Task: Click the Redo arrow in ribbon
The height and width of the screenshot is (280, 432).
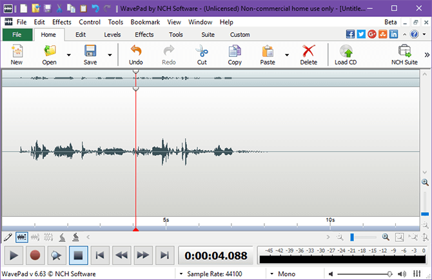Action: tap(169, 51)
